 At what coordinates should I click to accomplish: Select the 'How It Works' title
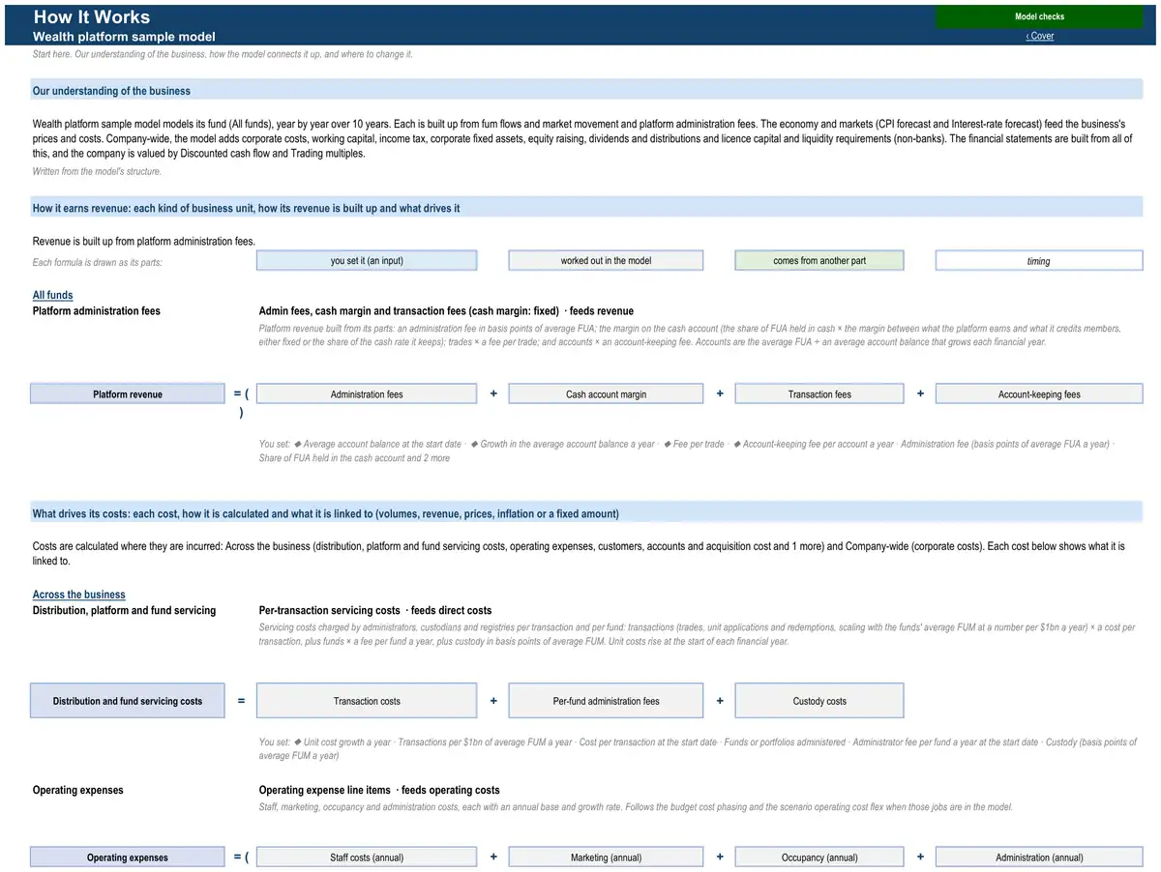(92, 16)
